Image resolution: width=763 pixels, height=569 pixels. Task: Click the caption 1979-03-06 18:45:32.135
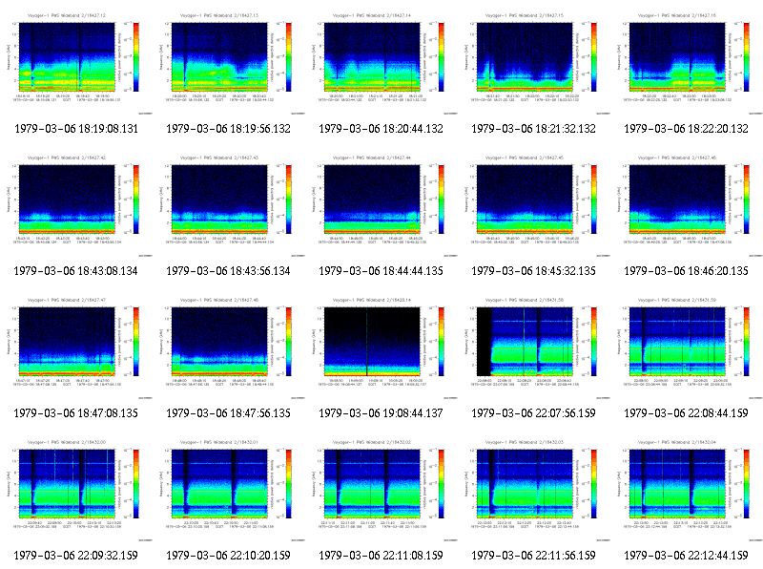[534, 271]
